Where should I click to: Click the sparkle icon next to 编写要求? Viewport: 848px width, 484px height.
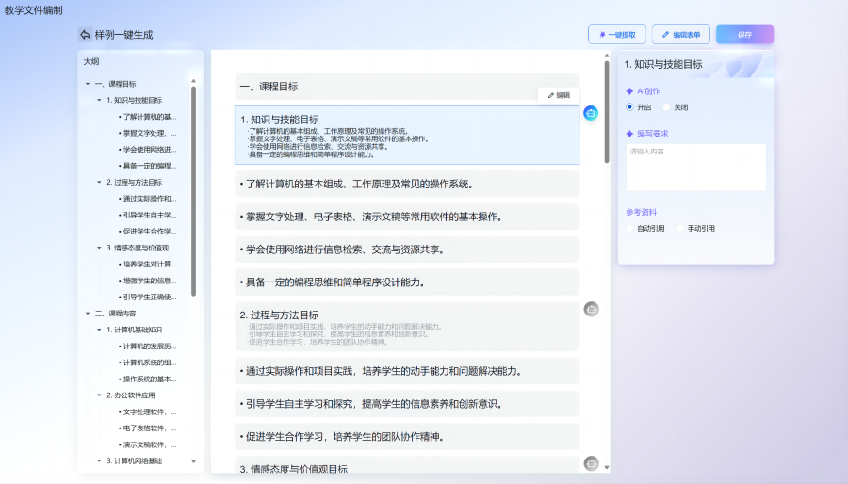[x=629, y=134]
